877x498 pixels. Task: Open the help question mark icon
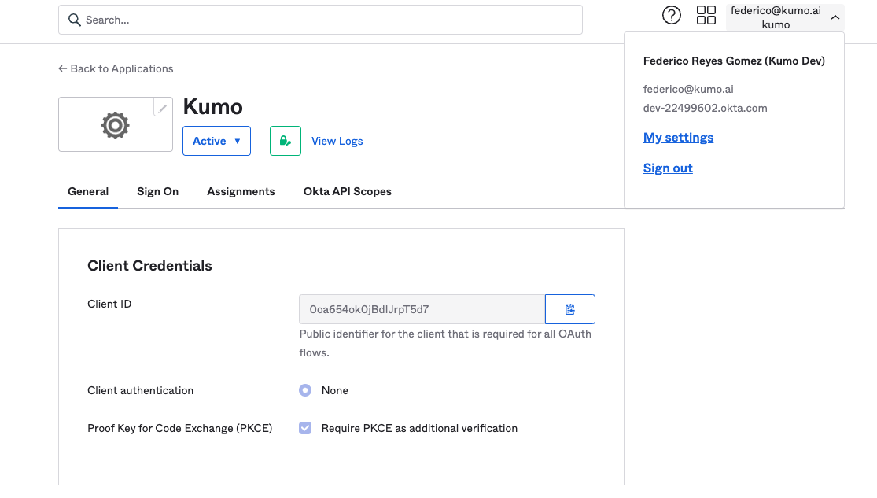(x=671, y=15)
